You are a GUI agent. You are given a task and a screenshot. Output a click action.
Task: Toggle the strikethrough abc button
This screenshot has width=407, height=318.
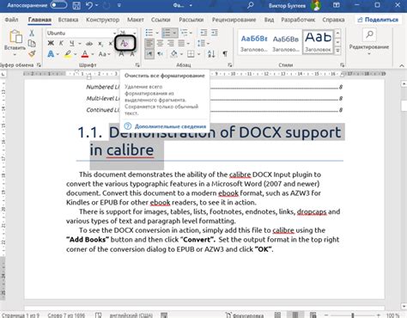89,44
